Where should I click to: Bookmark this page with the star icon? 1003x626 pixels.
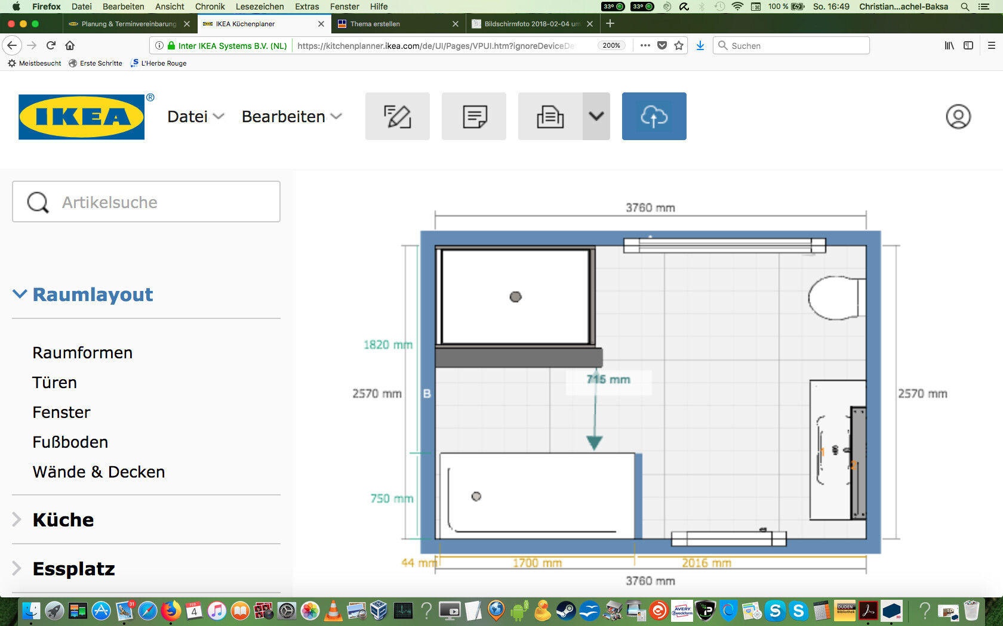click(679, 45)
